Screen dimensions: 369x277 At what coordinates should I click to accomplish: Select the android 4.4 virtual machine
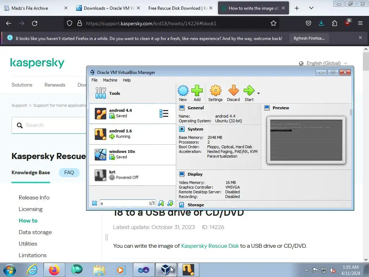tap(132, 114)
